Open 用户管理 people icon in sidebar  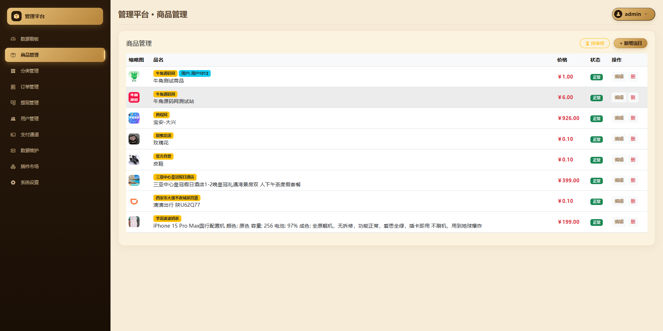13,119
